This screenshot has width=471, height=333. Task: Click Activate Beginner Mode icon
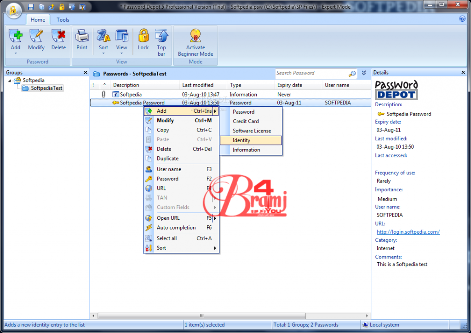coord(195,36)
